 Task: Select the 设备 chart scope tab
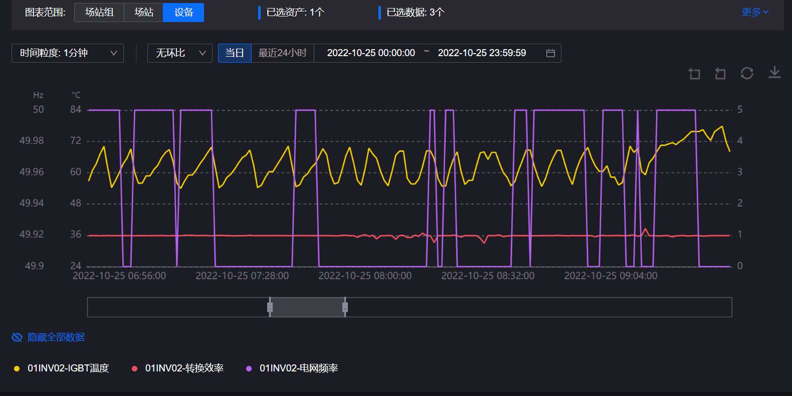pyautogui.click(x=183, y=13)
